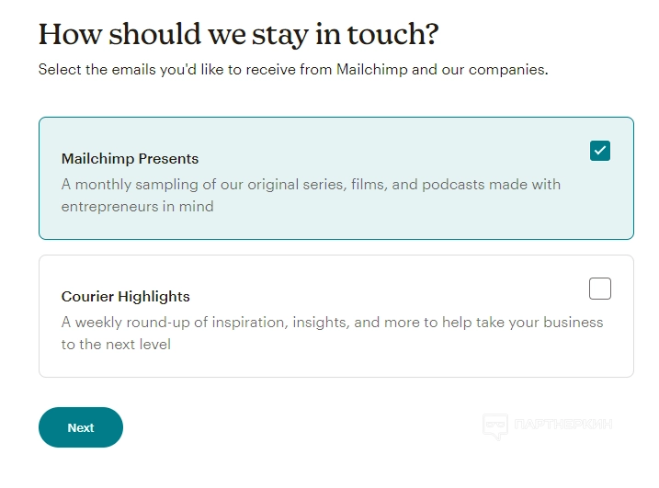Enable the Courier Highlights checkbox

[x=600, y=289]
